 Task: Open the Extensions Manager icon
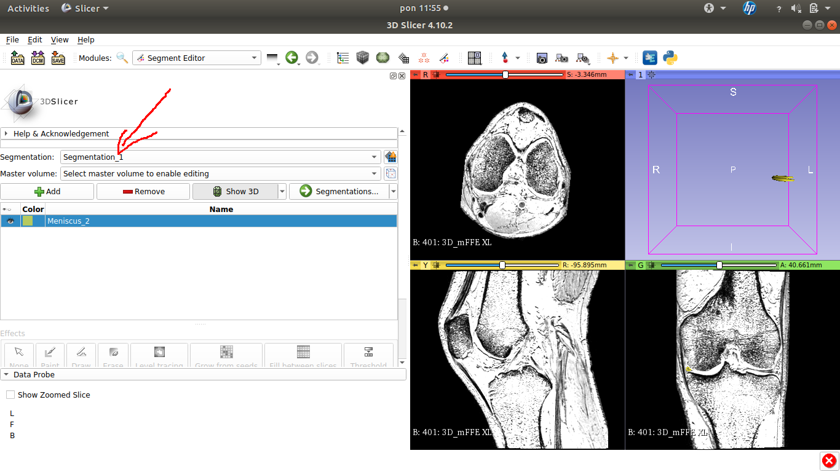click(x=650, y=58)
